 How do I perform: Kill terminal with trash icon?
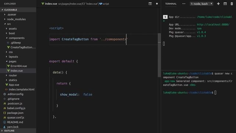click(232, 4)
